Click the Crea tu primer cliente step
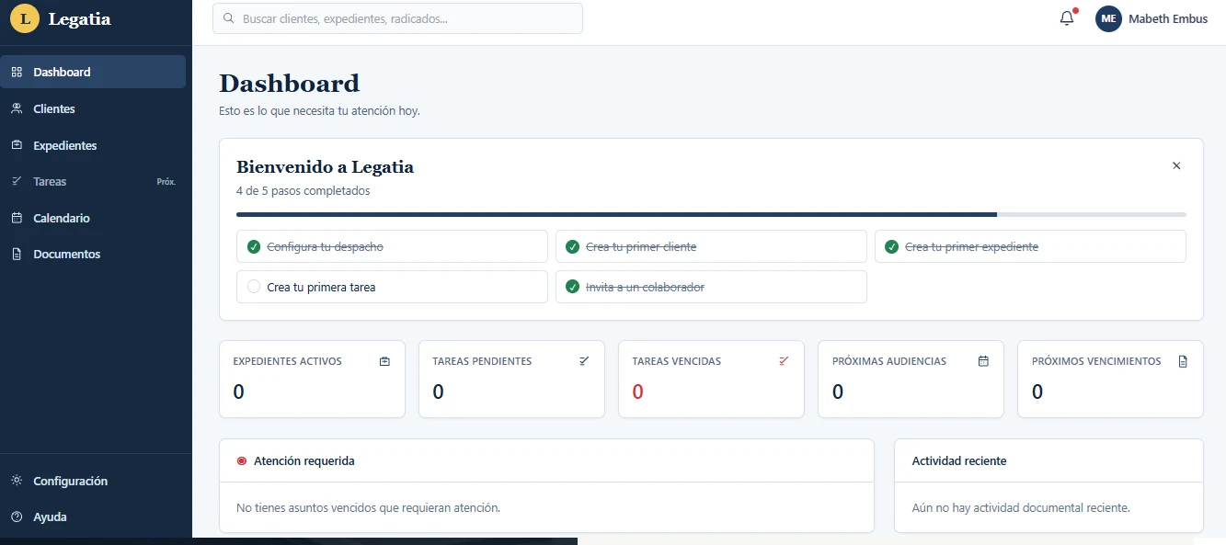This screenshot has width=1226, height=545. pyautogui.click(x=711, y=246)
